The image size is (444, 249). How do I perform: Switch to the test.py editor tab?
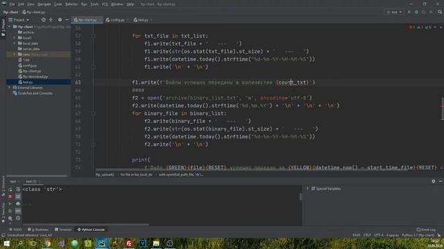pyautogui.click(x=143, y=20)
